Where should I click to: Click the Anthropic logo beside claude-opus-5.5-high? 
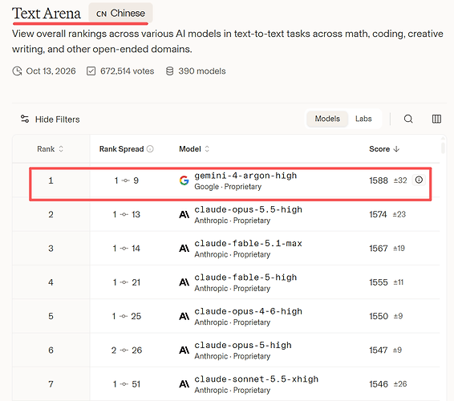[184, 215]
